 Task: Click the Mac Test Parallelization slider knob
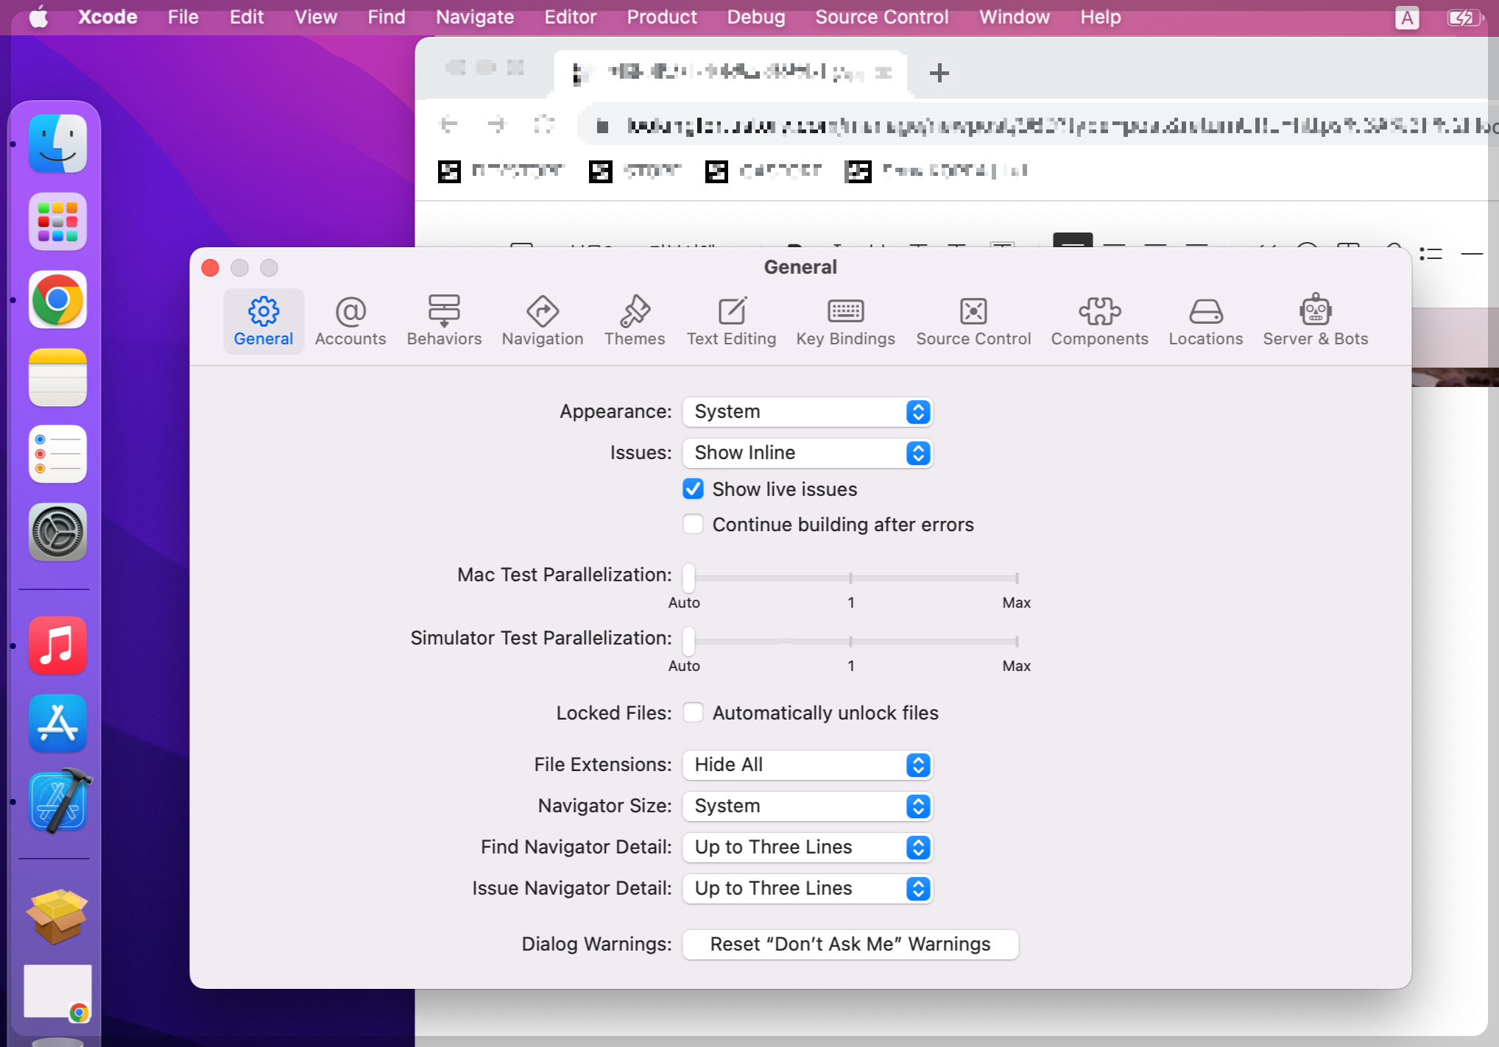[688, 578]
